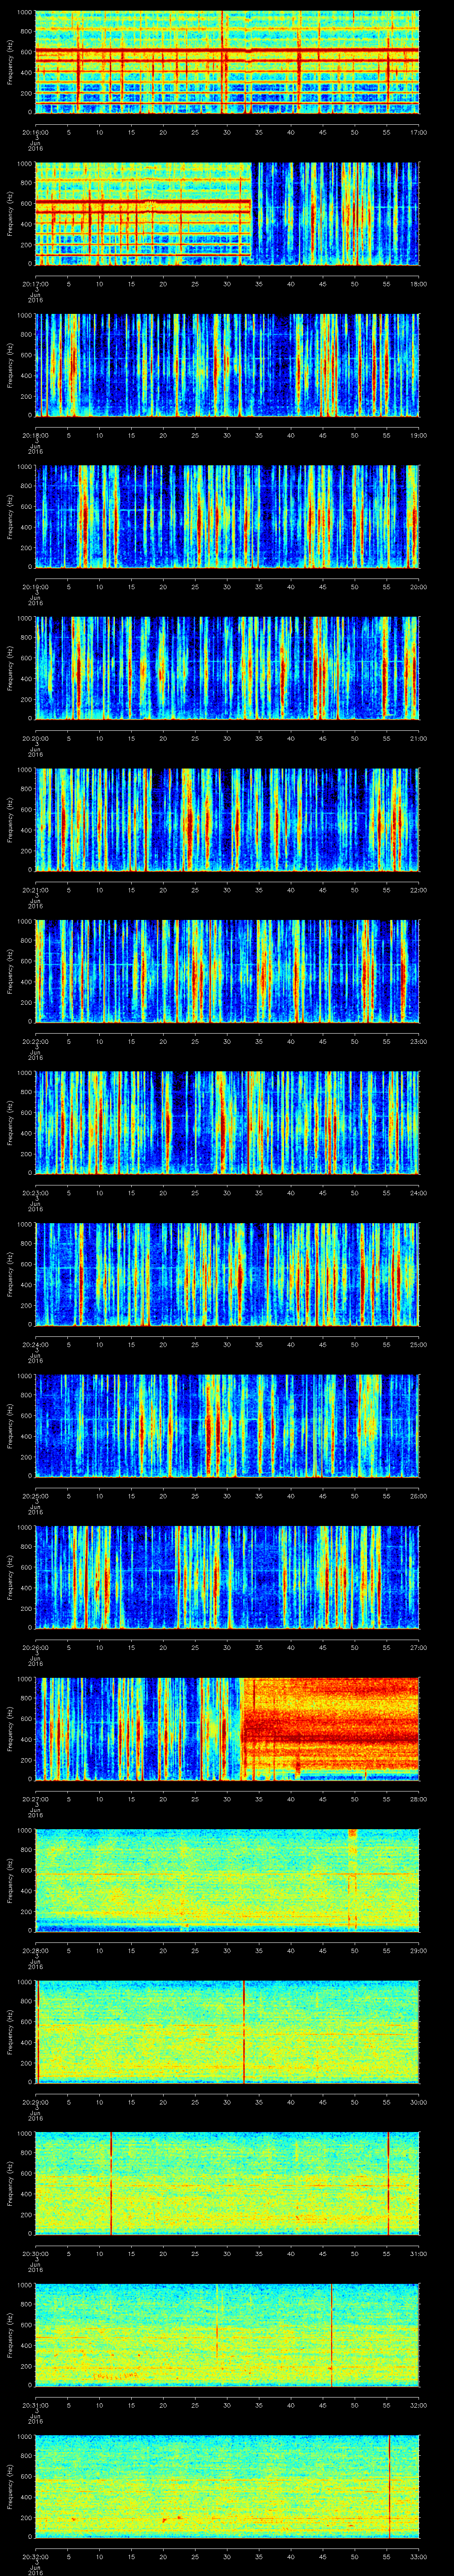Click the '20:19:00' start time label
Image resolution: width=454 pixels, height=2576 pixels.
[36, 586]
